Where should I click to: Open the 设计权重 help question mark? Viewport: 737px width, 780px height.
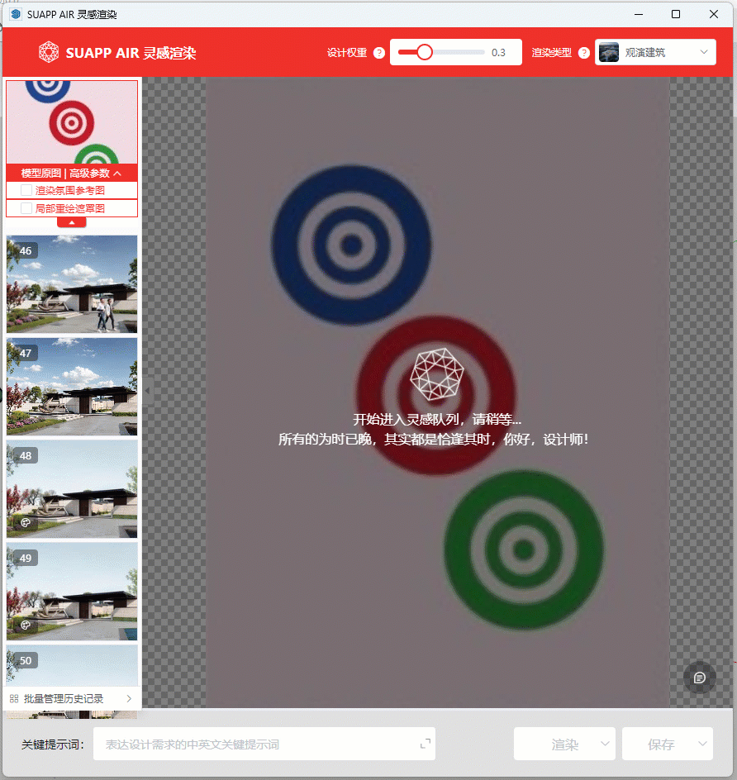[379, 53]
